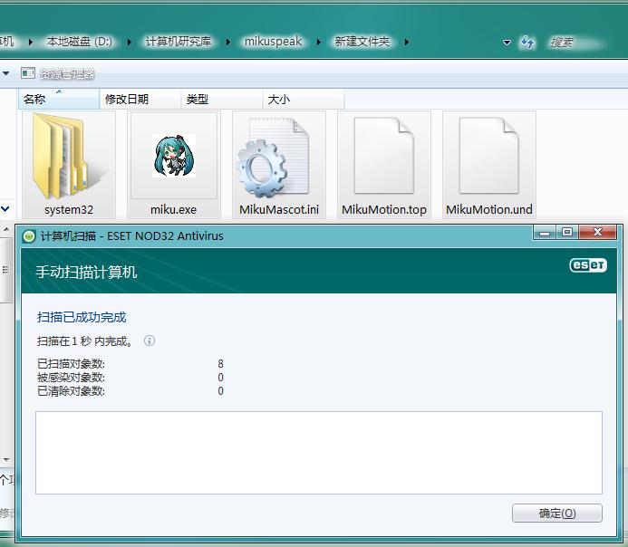Sort files by 名称 column
This screenshot has height=547, width=628.
click(x=59, y=99)
